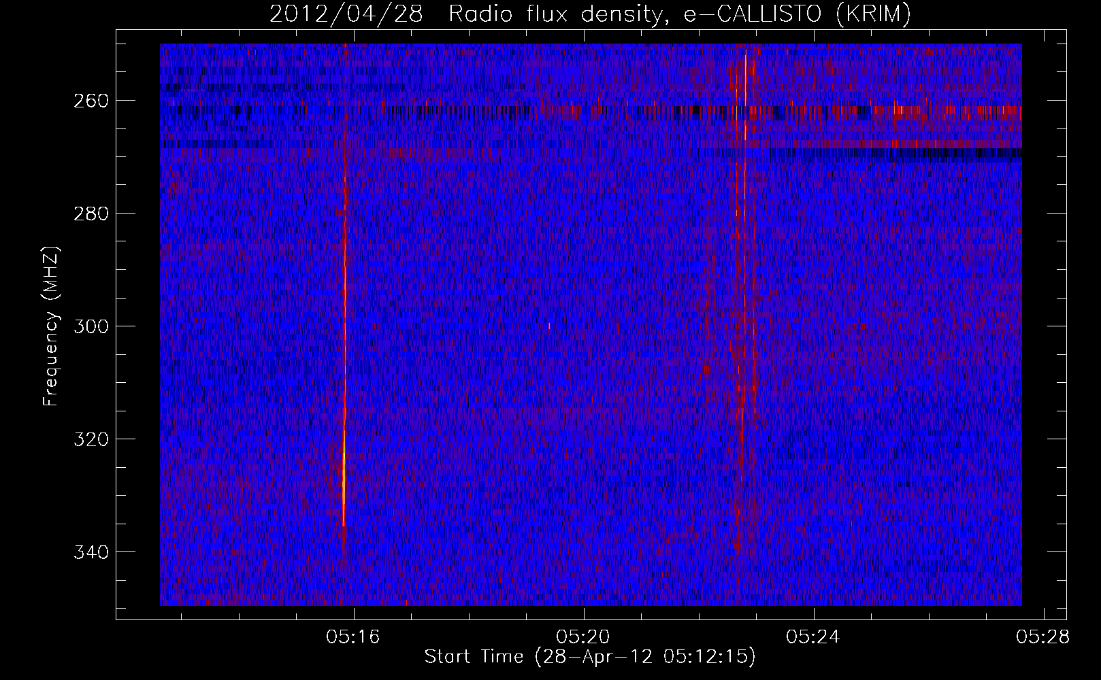The image size is (1101, 680).
Task: Click the 05:28 time tick label
Action: pos(1043,637)
